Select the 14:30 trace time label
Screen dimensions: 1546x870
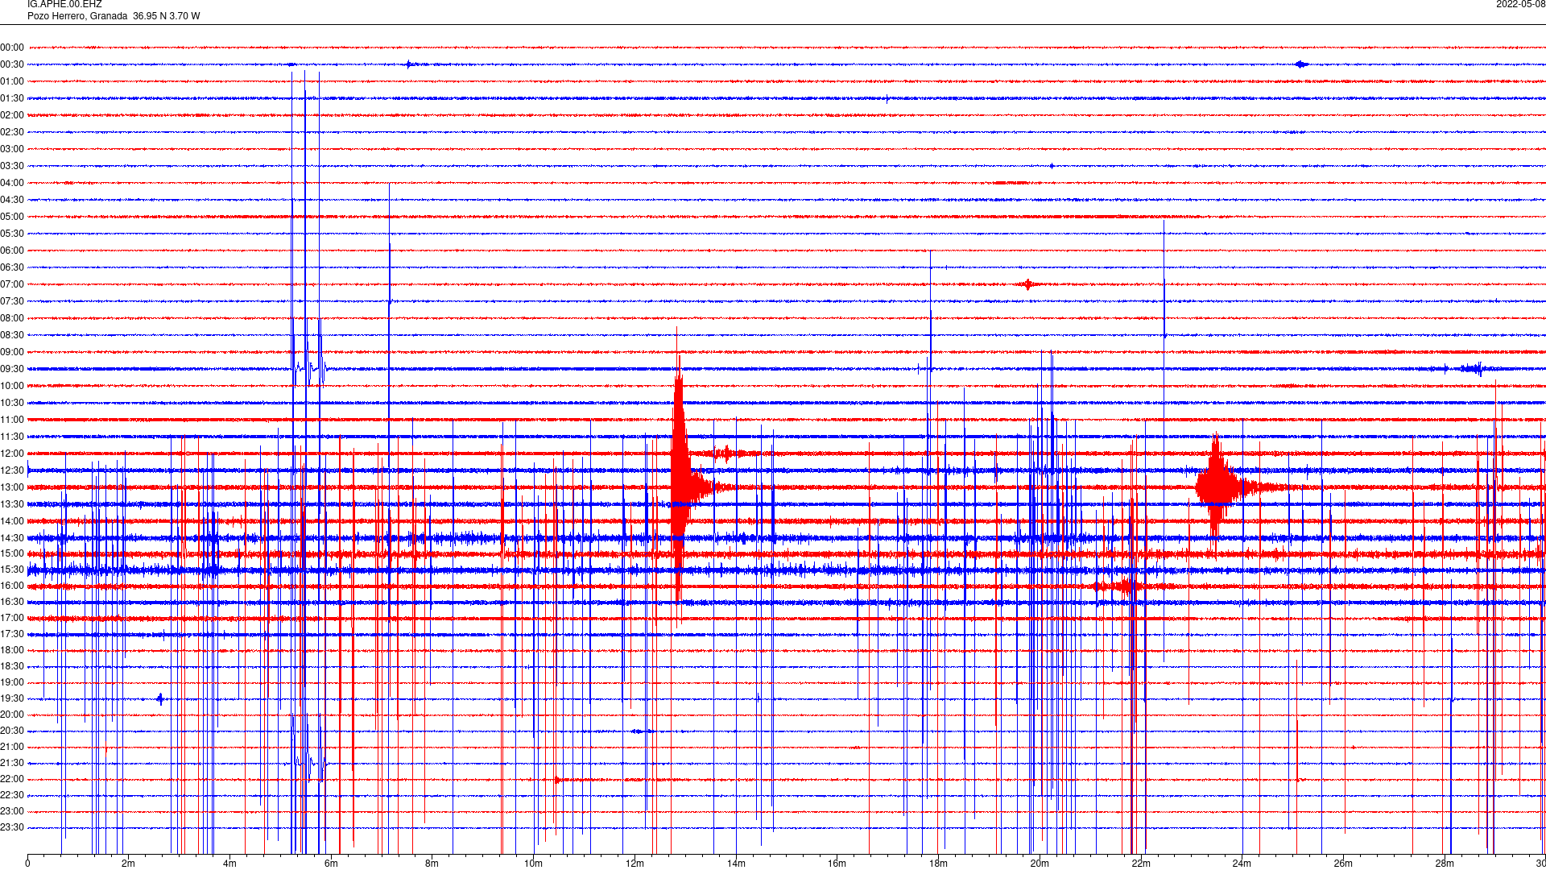click(12, 538)
